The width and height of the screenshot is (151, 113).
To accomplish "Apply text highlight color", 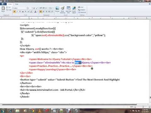I will [x=31, y=12].
